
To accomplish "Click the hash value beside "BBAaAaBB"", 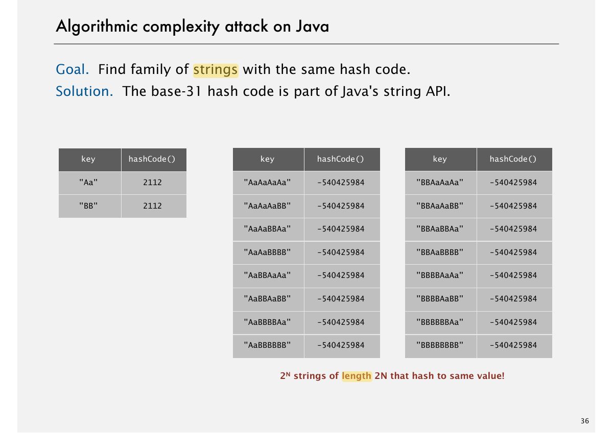I will [514, 206].
